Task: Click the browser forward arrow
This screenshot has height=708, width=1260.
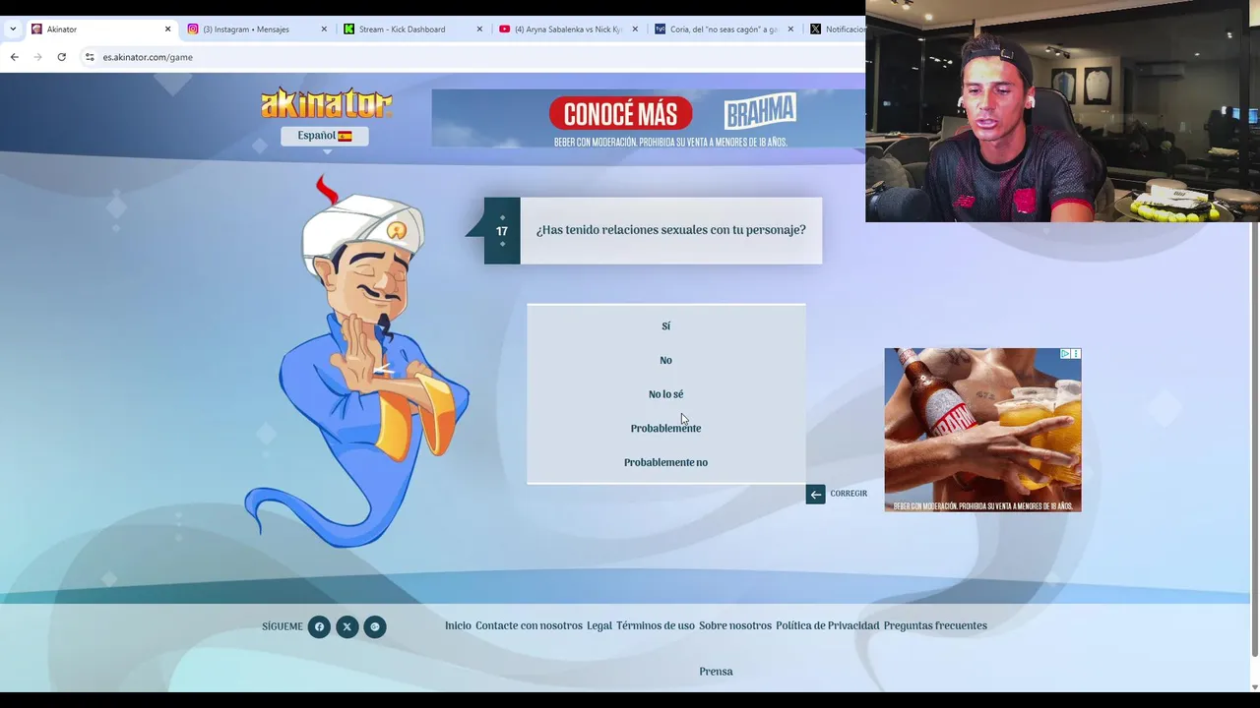Action: [37, 57]
